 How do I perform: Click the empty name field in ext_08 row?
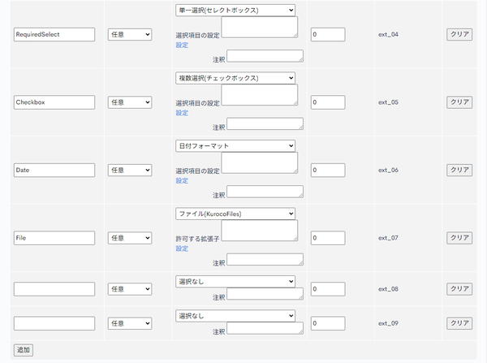coord(54,289)
